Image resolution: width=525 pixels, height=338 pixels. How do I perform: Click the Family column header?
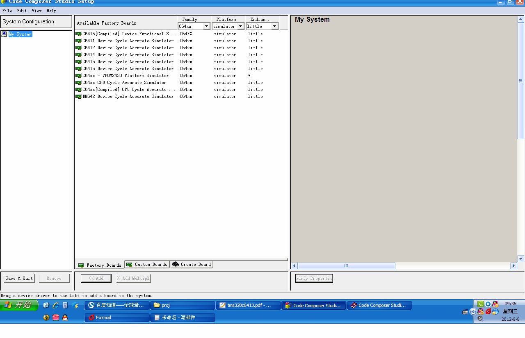point(194,19)
